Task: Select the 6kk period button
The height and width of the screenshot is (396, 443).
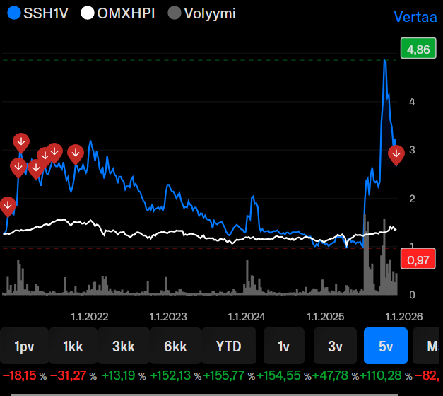Action: (x=175, y=346)
